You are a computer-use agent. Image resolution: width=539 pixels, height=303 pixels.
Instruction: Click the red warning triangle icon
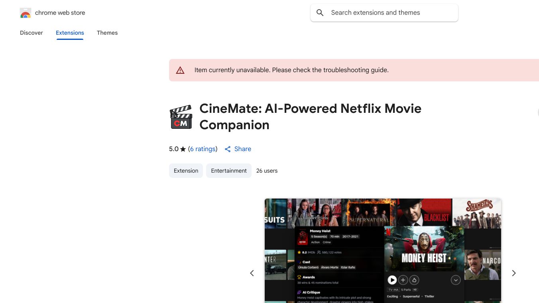[x=180, y=70]
